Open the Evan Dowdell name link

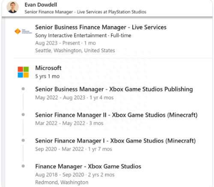(41, 5)
